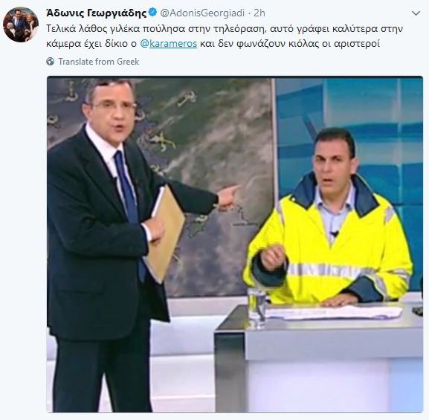Open the @AdonisGeorgiadi handle link
The height and width of the screenshot is (420, 429).
pyautogui.click(x=202, y=13)
